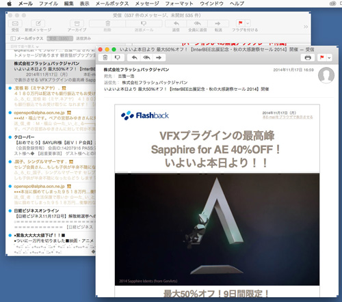
Task: Open the 日付で並べ替え sort dropdown
Action: [25, 46]
